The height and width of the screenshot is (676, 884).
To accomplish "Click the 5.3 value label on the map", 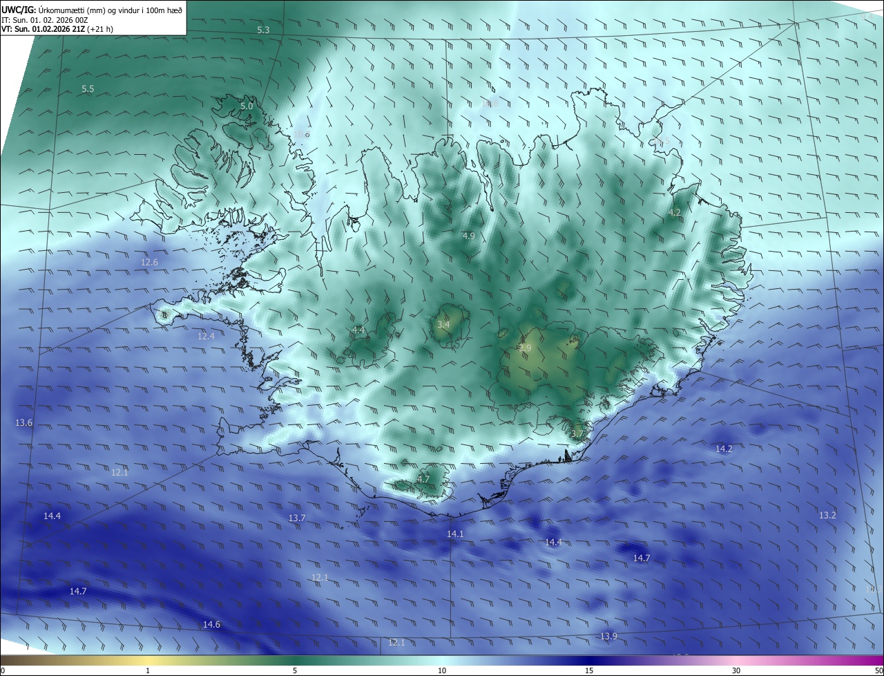I will (x=263, y=30).
